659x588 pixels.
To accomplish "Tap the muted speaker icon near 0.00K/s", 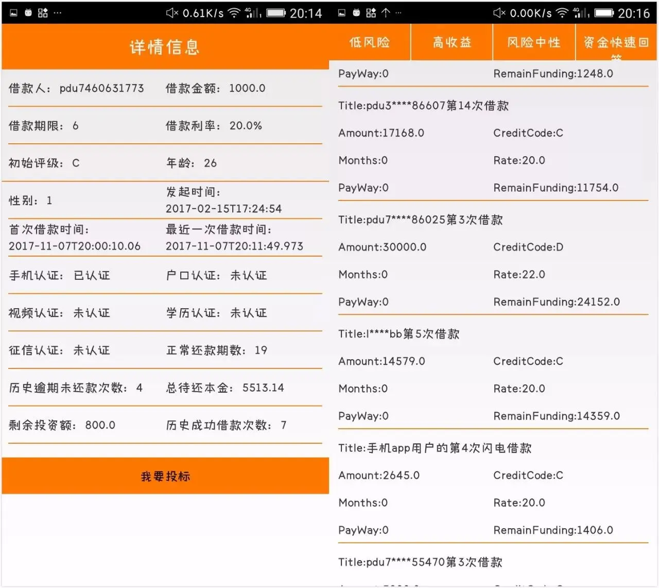I will pyautogui.click(x=499, y=13).
